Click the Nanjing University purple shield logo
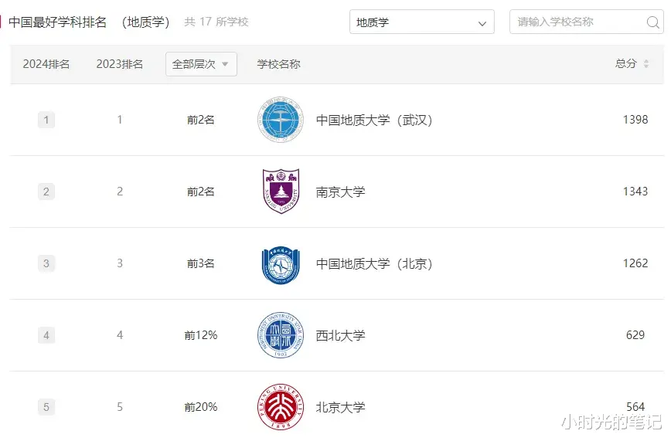Viewport: 671px width, 441px height. tap(280, 192)
